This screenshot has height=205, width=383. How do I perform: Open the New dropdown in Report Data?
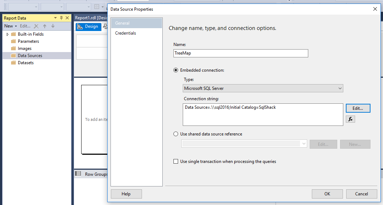[10, 26]
